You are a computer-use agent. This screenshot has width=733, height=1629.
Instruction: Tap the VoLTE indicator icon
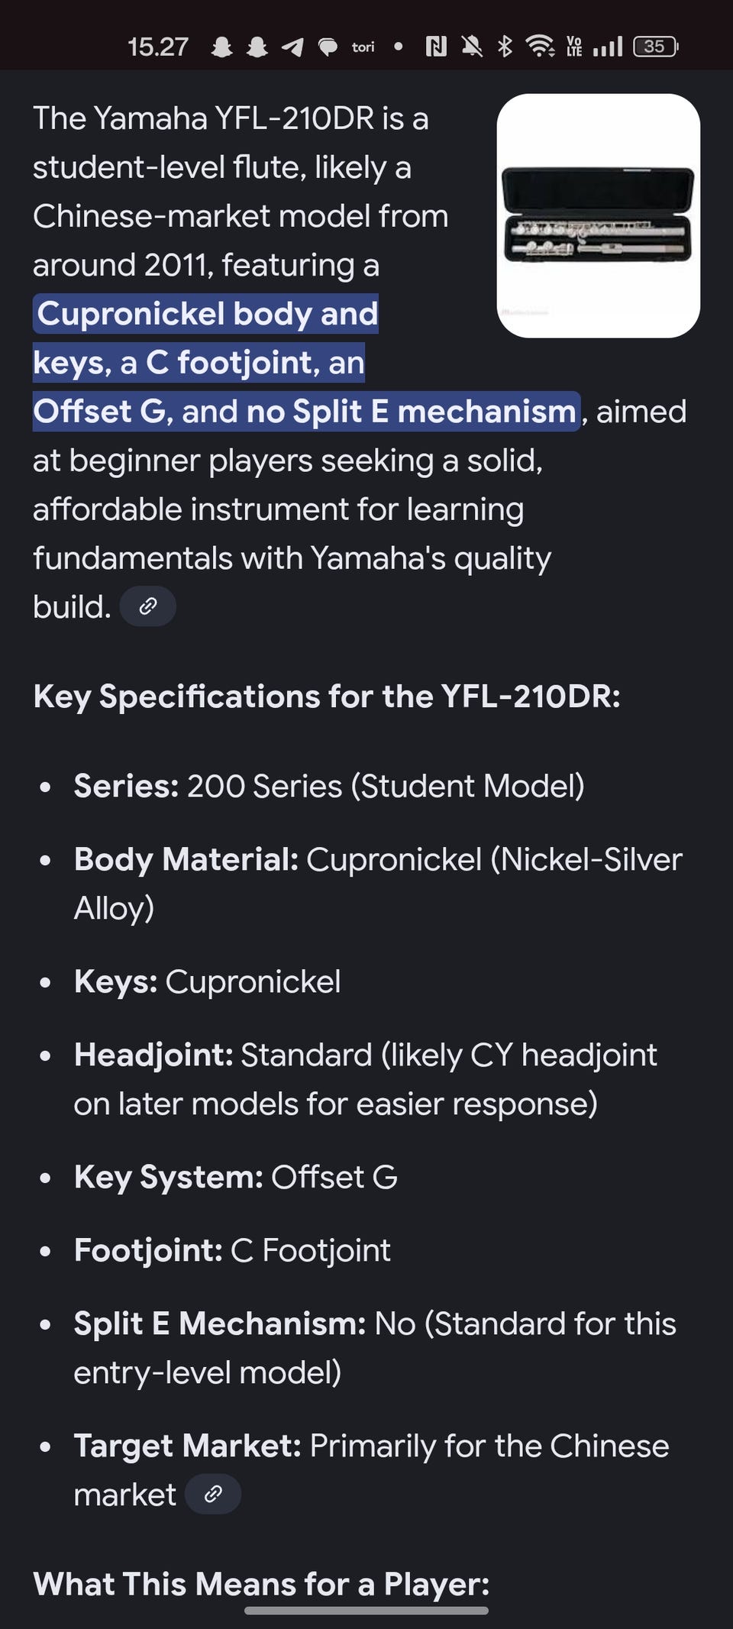tap(574, 47)
